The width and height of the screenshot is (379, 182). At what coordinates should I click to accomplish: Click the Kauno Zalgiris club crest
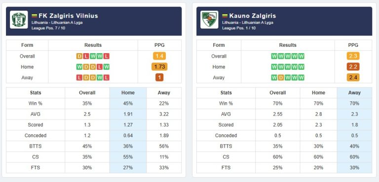click(209, 20)
